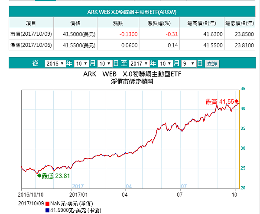Click the NAV change value 0.0600

[130, 45]
